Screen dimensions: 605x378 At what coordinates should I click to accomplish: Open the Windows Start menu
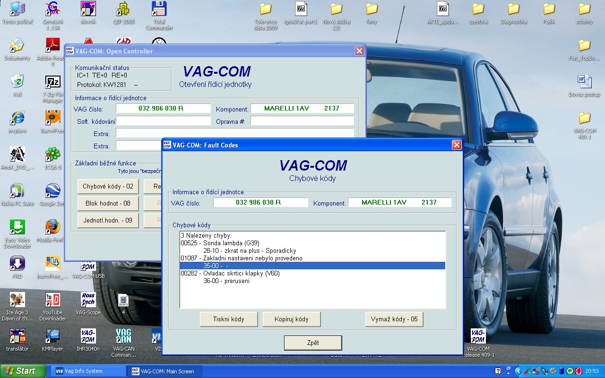(x=23, y=371)
